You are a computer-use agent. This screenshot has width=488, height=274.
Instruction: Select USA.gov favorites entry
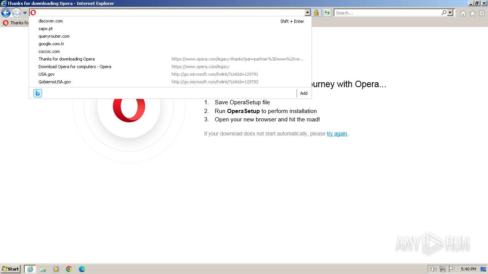(x=170, y=74)
